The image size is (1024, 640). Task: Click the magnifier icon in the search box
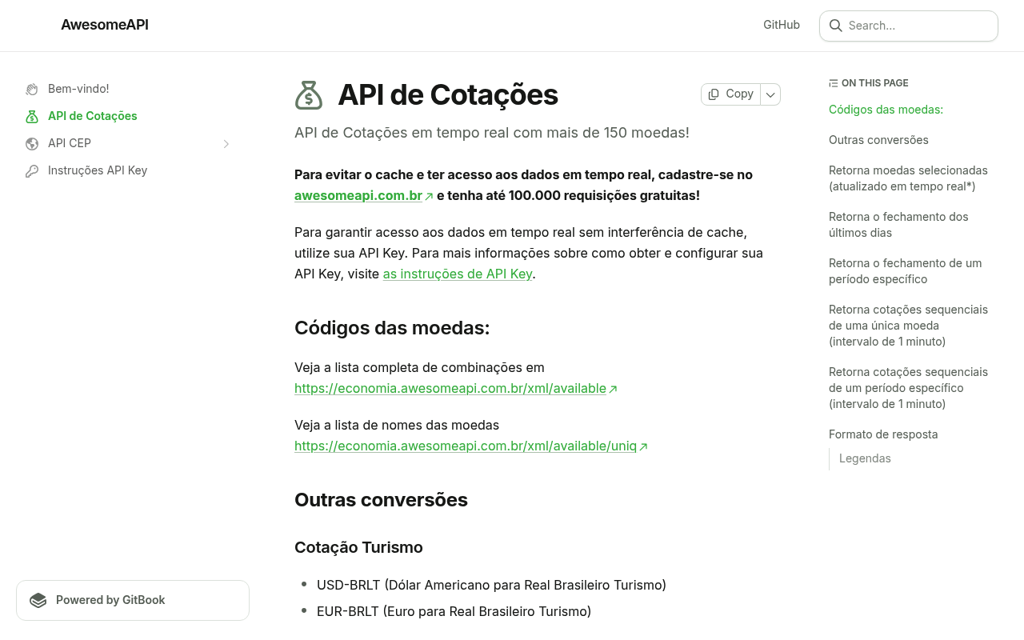click(x=836, y=26)
